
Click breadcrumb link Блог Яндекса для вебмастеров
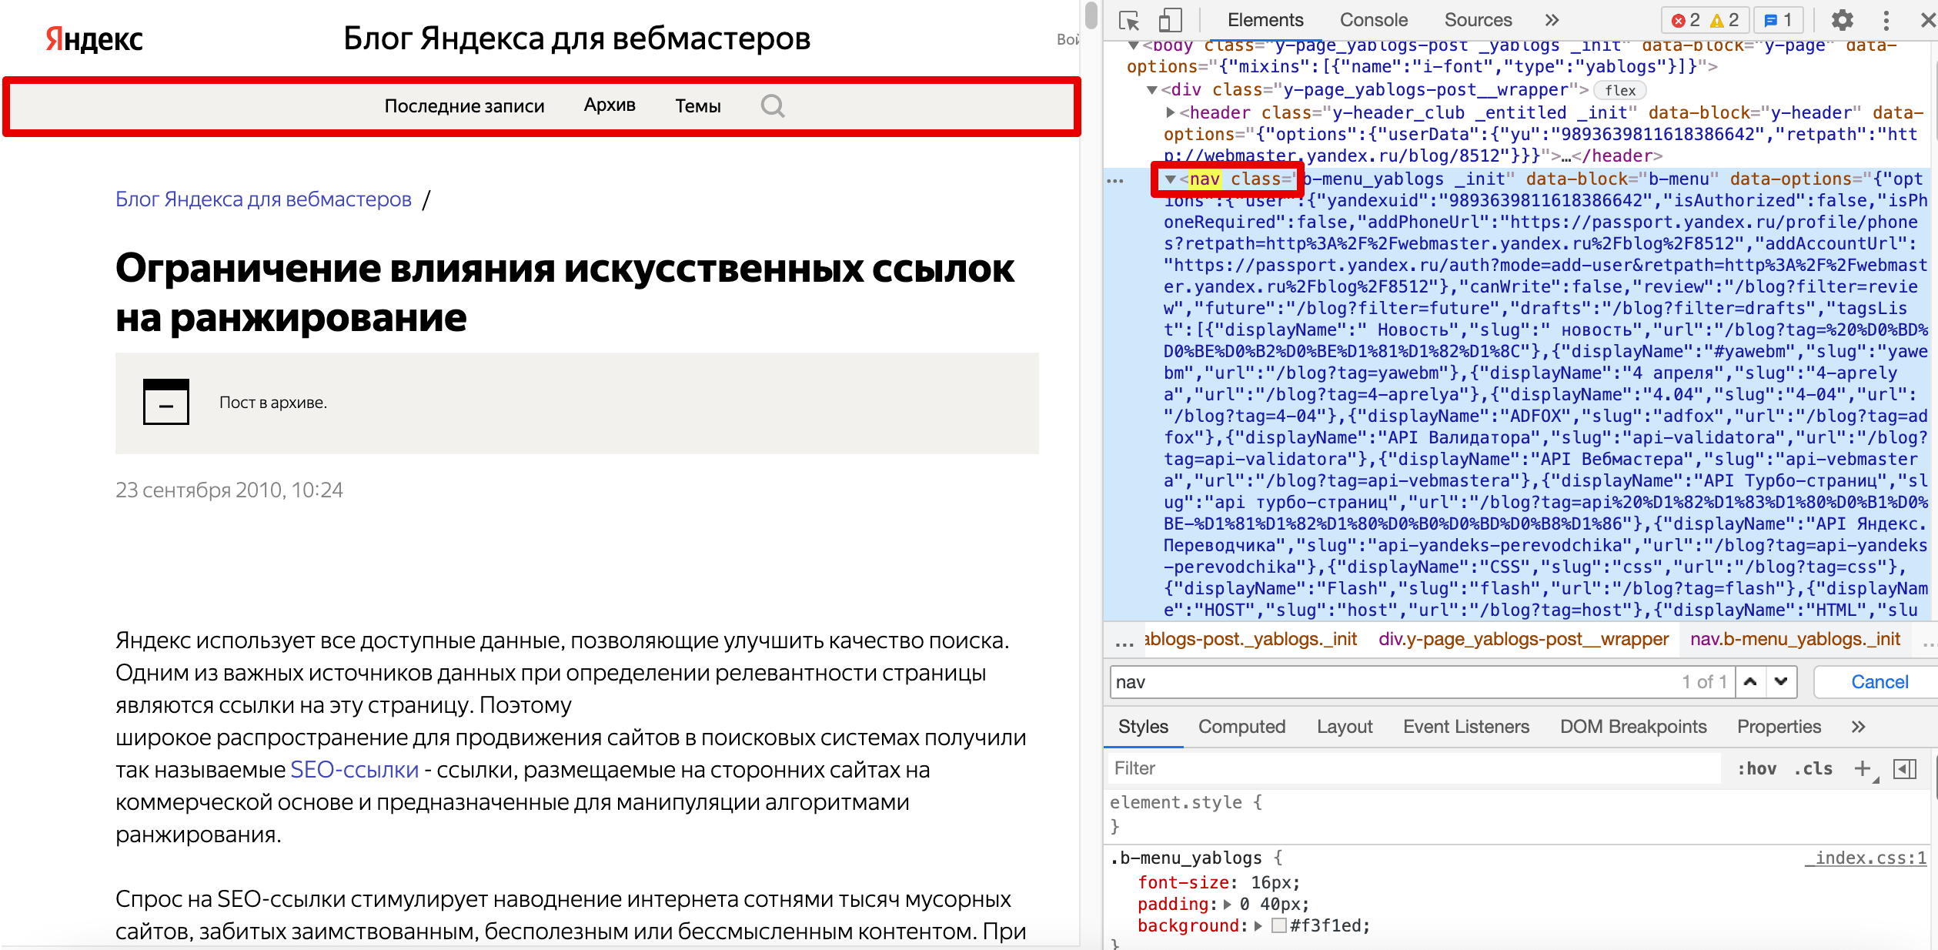(263, 199)
